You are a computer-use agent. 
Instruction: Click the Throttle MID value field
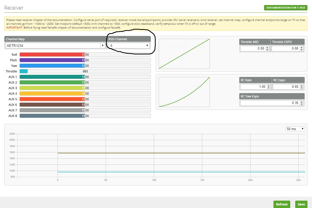point(253,48)
